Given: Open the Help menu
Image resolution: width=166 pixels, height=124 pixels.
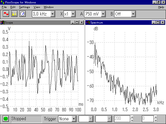Looking at the screenshot, I should (161, 7).
